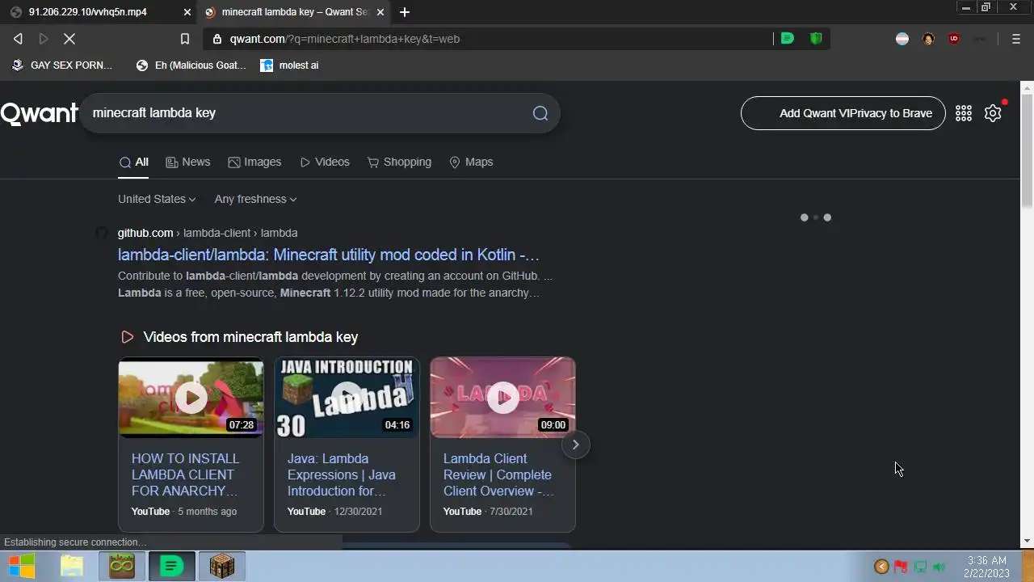The image size is (1034, 582).
Task: Switch to the green note app on taskbar
Action: [171, 567]
